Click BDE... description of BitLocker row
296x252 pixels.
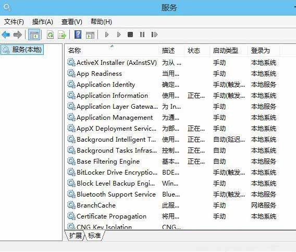tap(170, 173)
